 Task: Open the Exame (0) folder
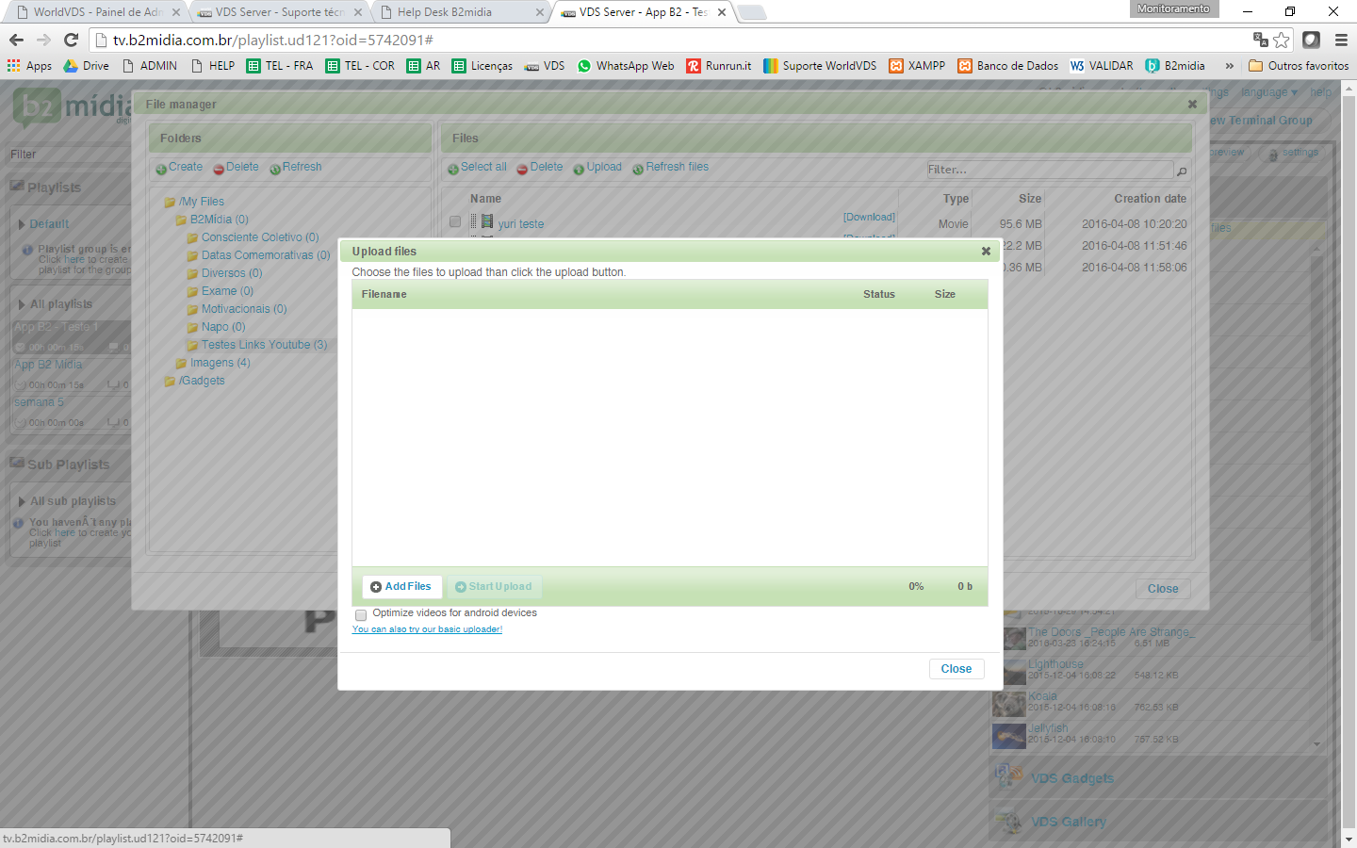[221, 291]
